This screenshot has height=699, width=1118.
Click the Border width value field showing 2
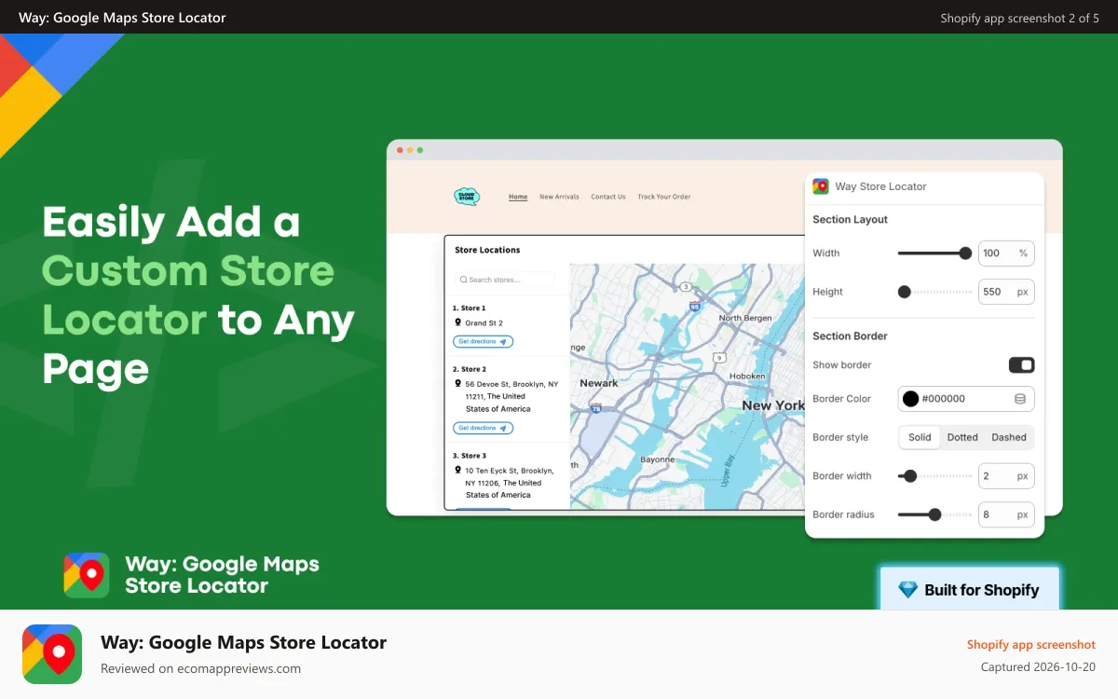coord(1006,476)
